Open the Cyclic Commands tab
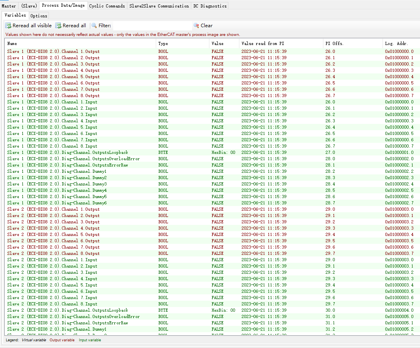Screen dimensions: 420x348 click(107, 6)
